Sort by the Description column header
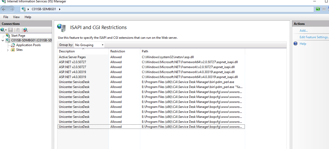 pos(83,51)
